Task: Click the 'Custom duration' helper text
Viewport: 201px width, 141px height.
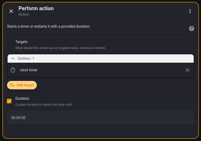Action: coord(44,105)
